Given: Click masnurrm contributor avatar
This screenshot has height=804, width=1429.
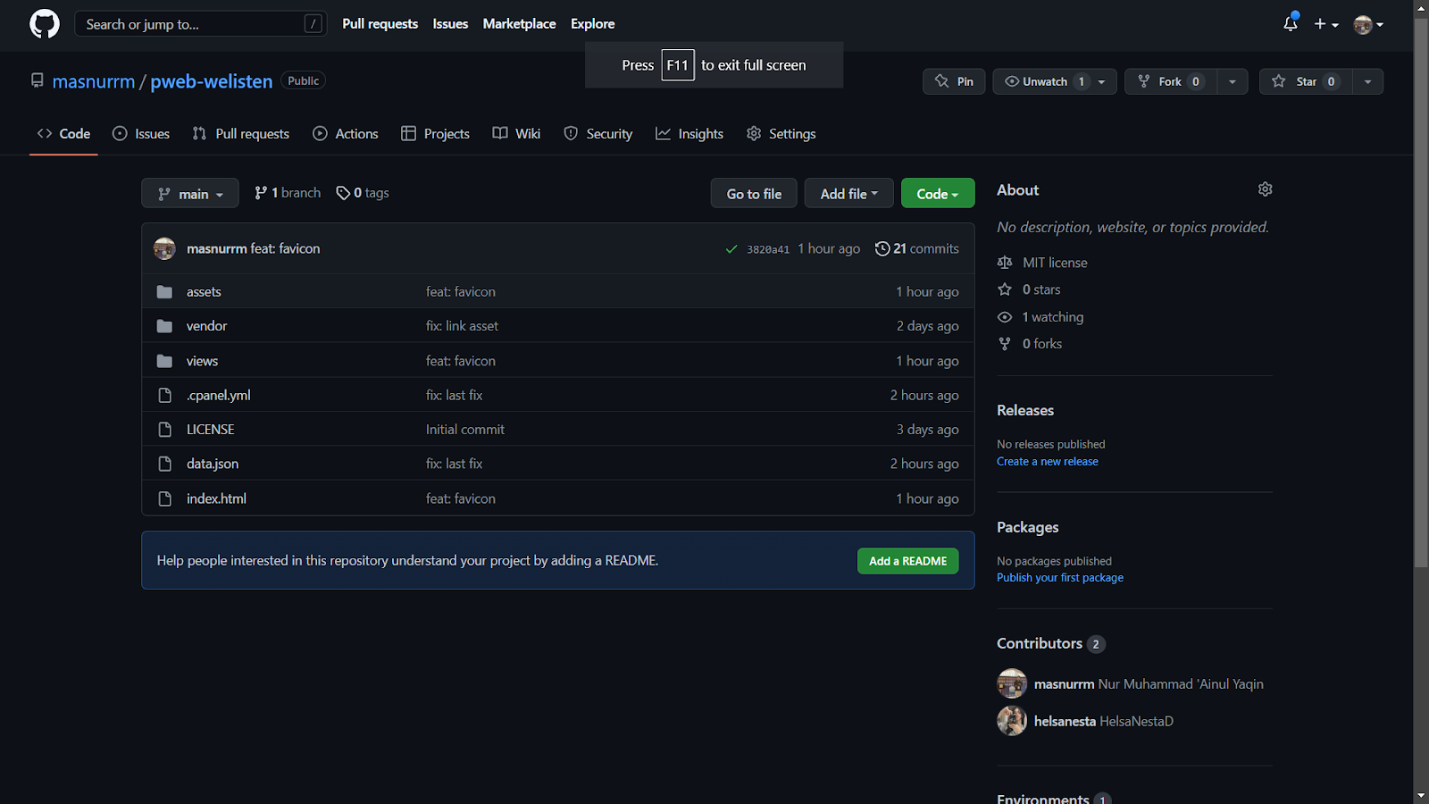Looking at the screenshot, I should [x=1012, y=683].
